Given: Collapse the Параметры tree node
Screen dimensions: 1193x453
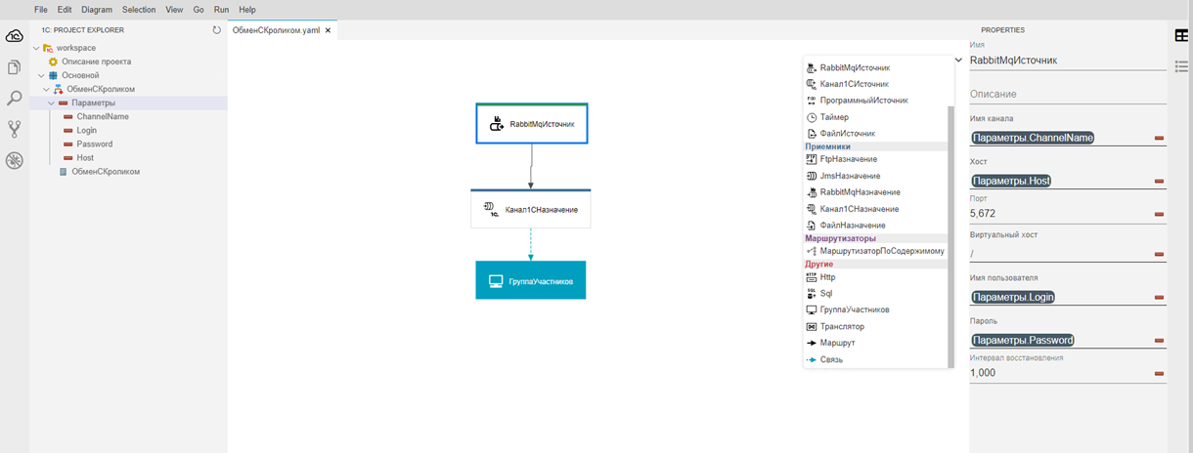Looking at the screenshot, I should pyautogui.click(x=53, y=103).
